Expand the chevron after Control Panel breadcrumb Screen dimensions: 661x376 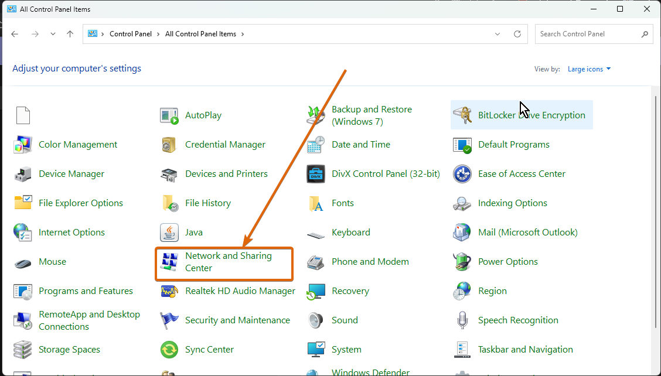158,34
